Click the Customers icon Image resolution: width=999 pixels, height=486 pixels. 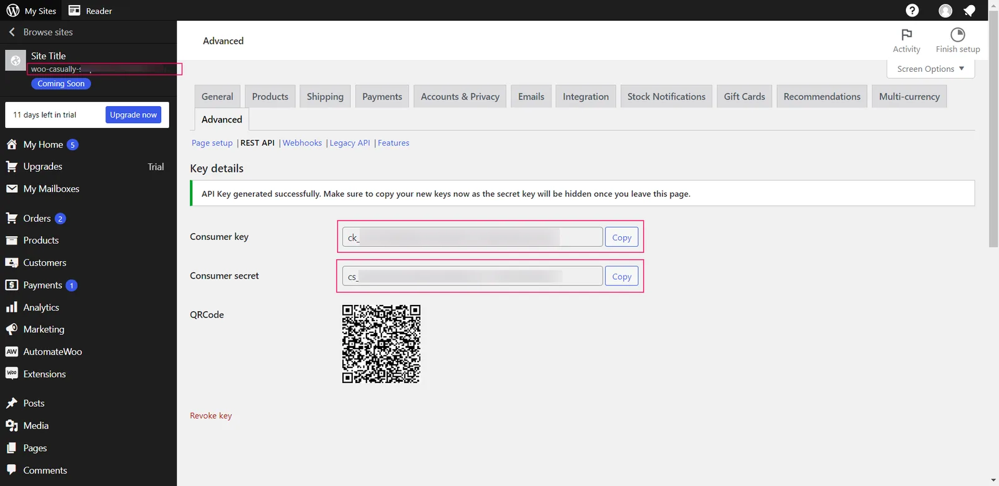tap(11, 263)
